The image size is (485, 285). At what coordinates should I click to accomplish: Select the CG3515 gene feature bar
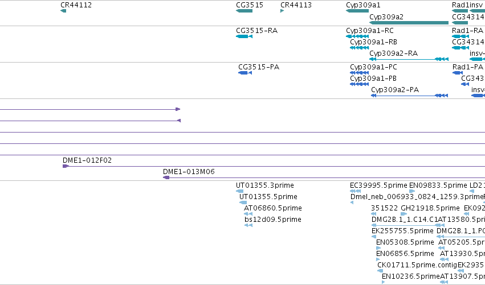point(244,11)
